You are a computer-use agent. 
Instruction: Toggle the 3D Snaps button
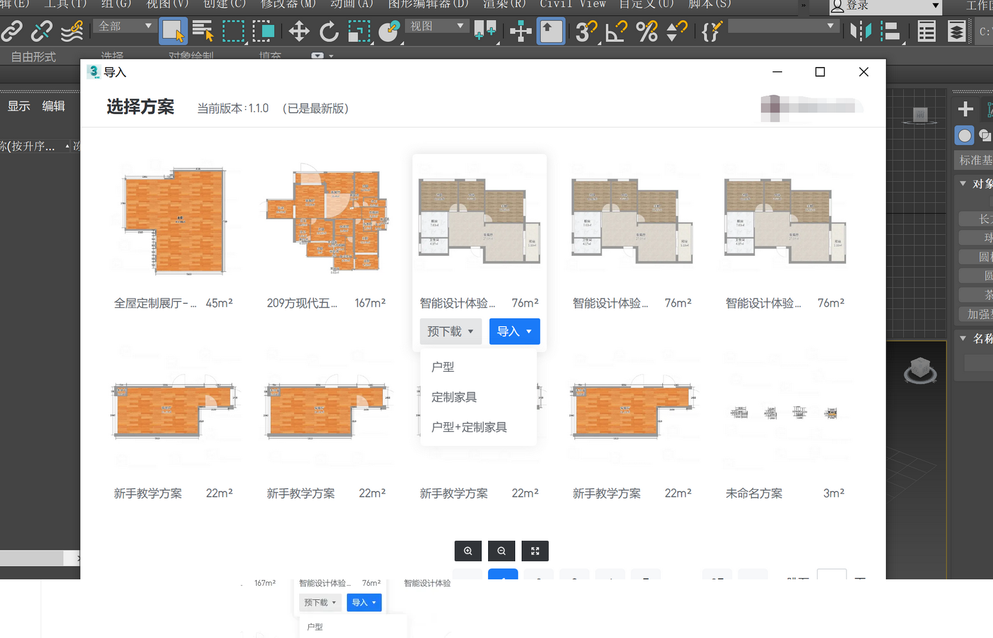coord(585,31)
